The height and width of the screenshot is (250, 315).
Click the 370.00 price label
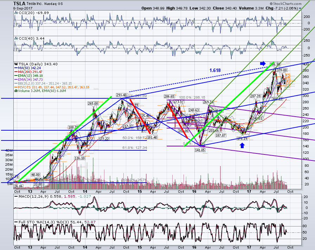[x=282, y=70]
